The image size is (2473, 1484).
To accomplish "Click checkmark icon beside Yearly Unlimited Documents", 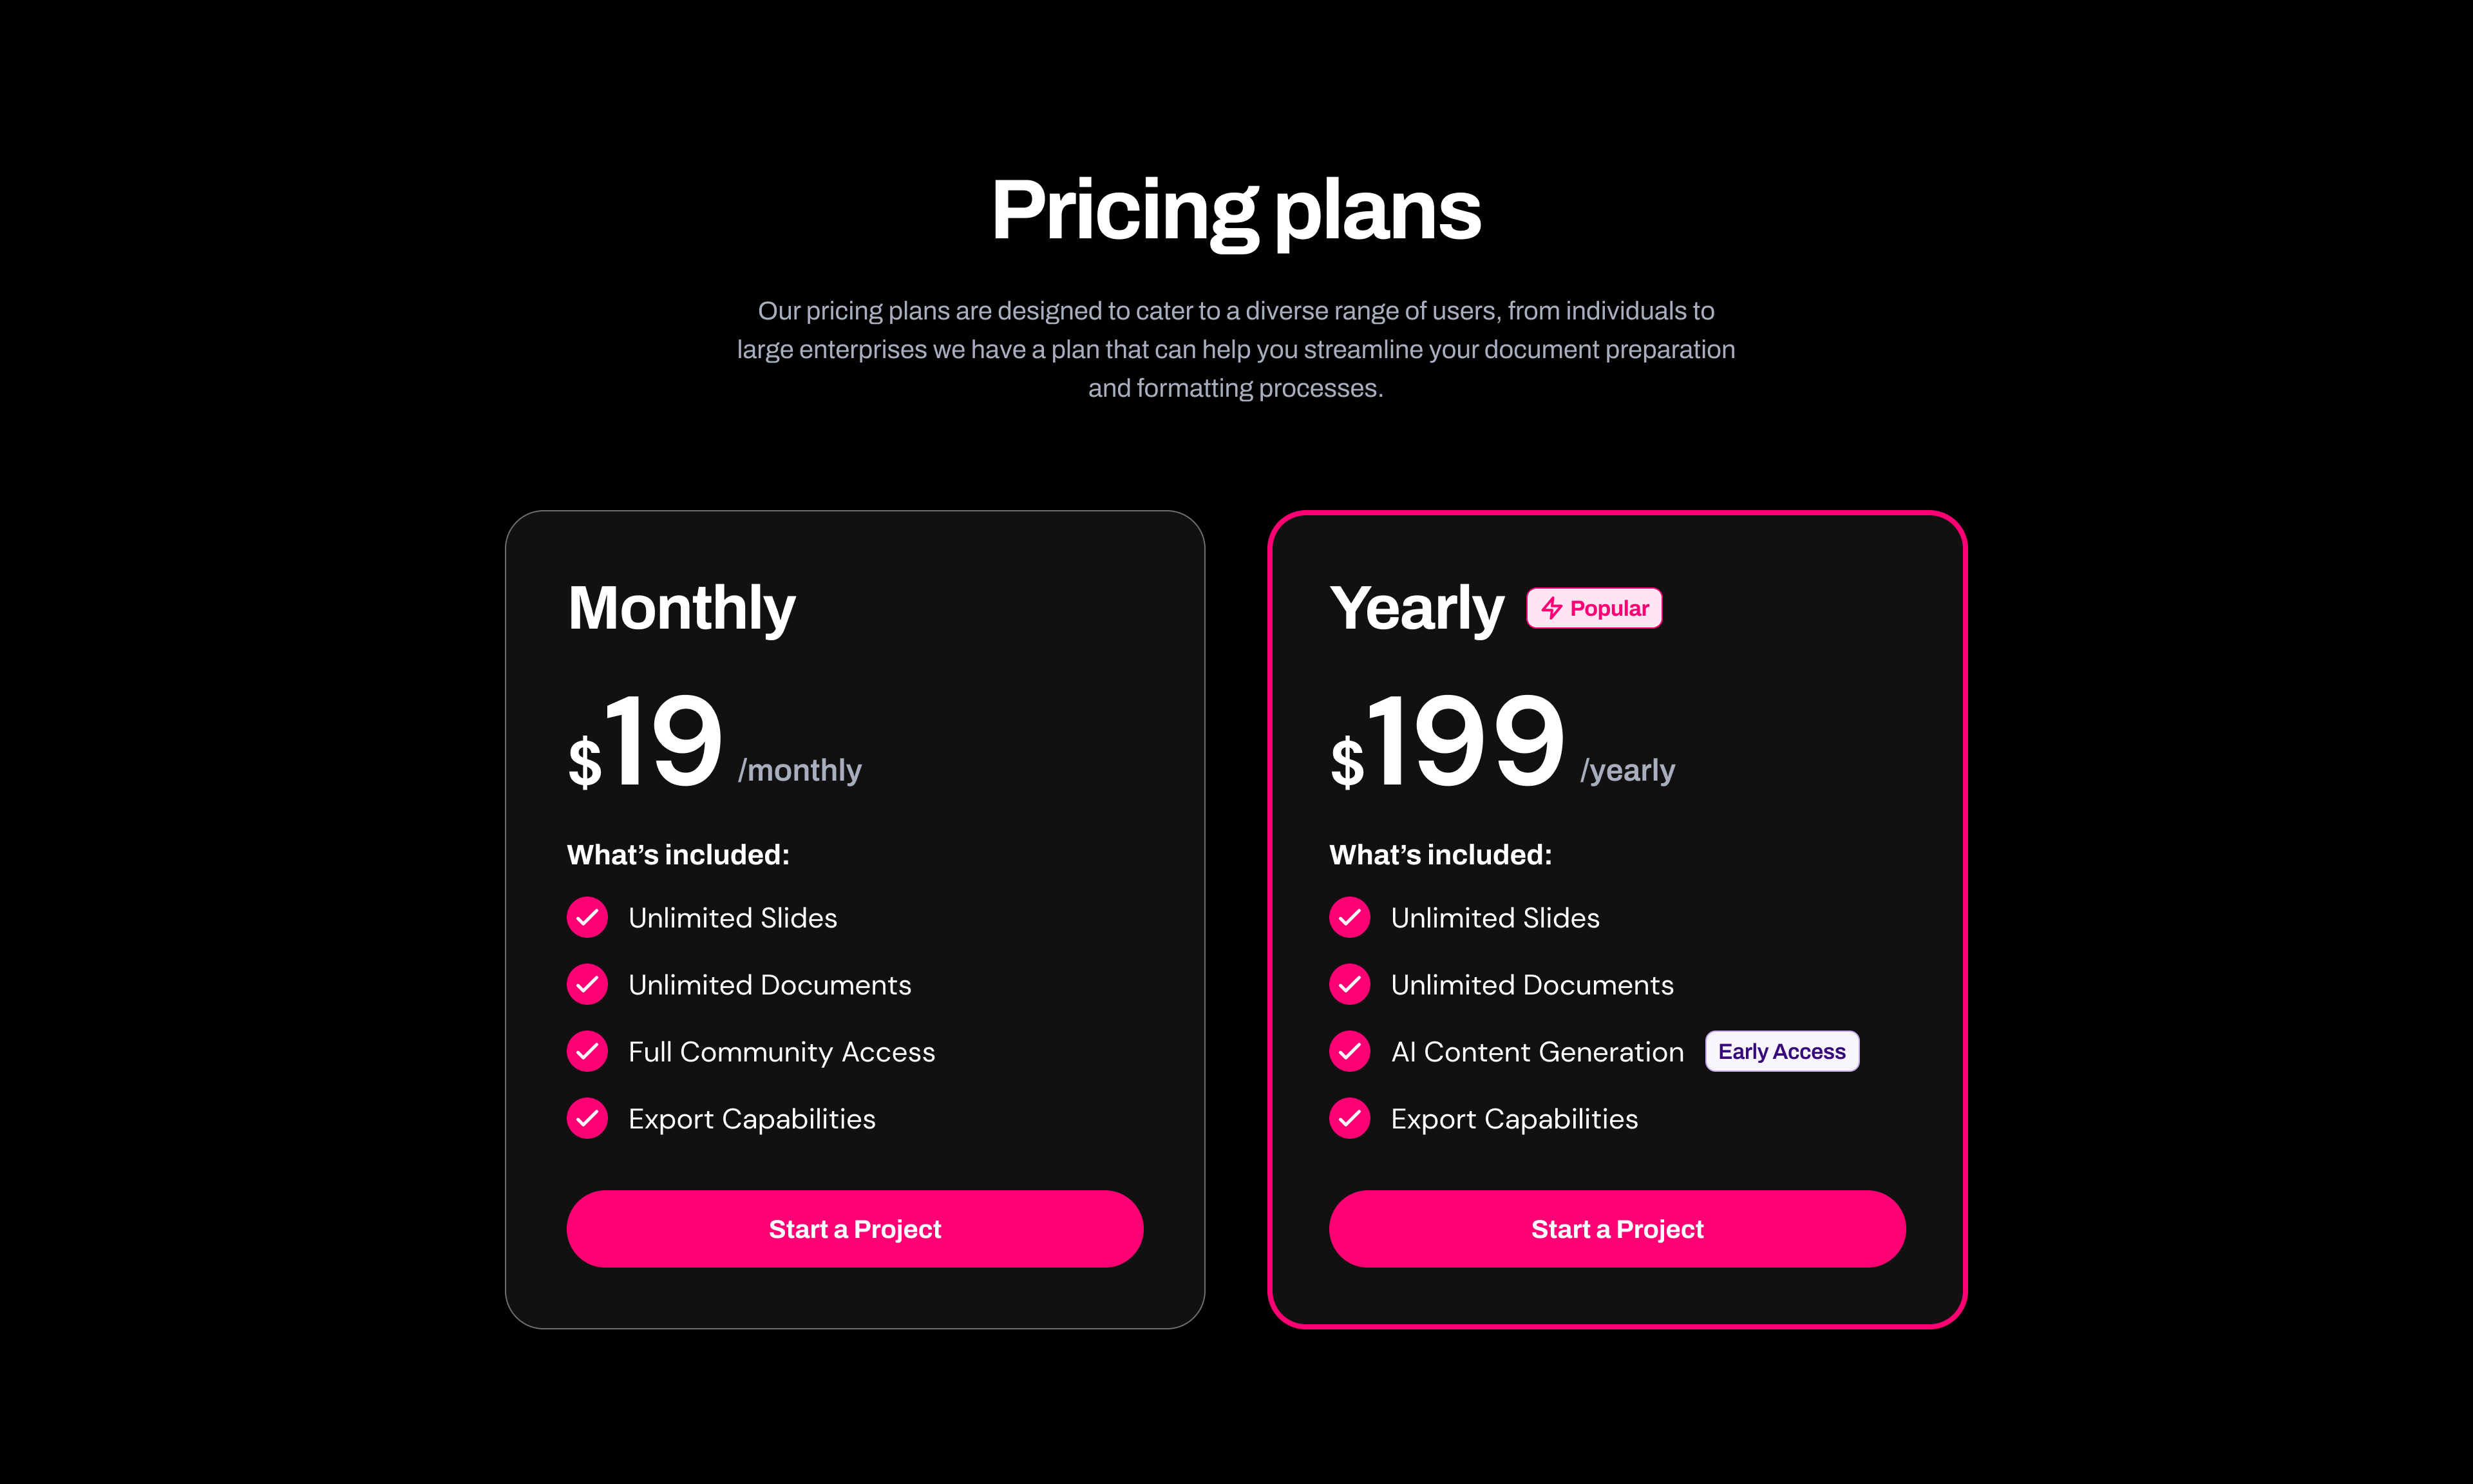I will [x=1350, y=984].
